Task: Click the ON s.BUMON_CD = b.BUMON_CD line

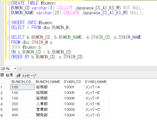Action: [41, 52]
